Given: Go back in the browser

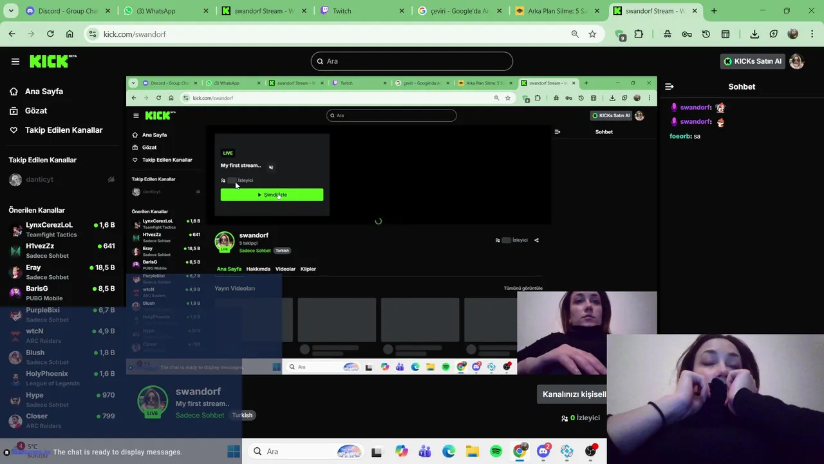Looking at the screenshot, I should [12, 34].
